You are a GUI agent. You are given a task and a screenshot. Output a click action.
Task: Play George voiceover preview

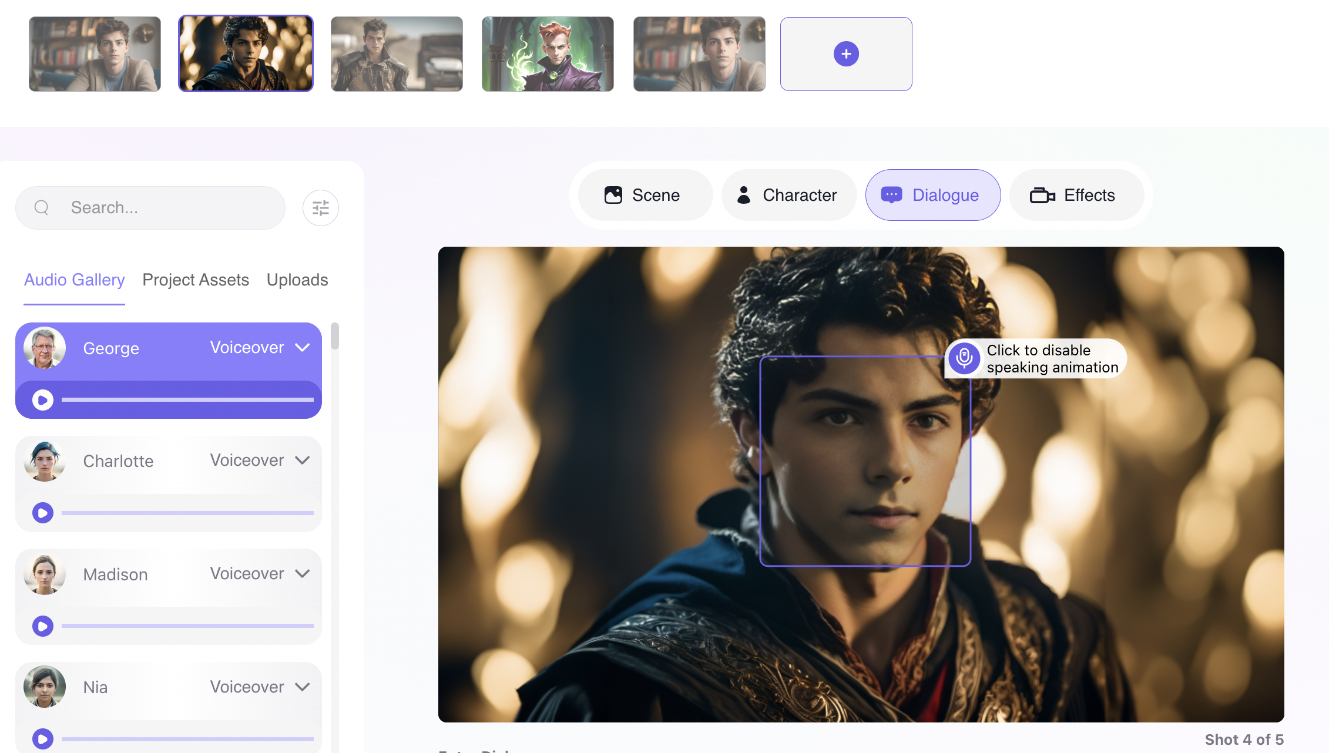(42, 400)
